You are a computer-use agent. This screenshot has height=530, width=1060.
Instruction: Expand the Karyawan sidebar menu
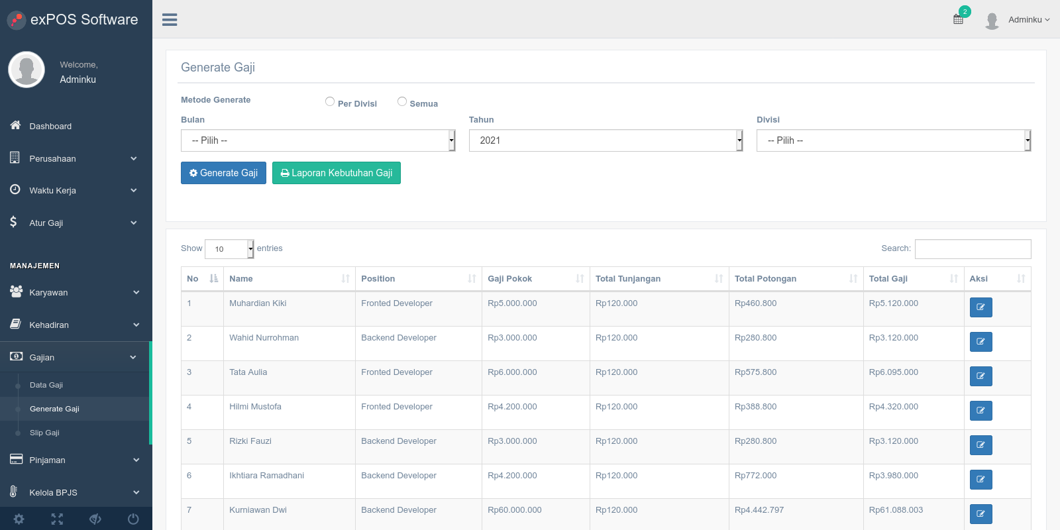(x=76, y=292)
